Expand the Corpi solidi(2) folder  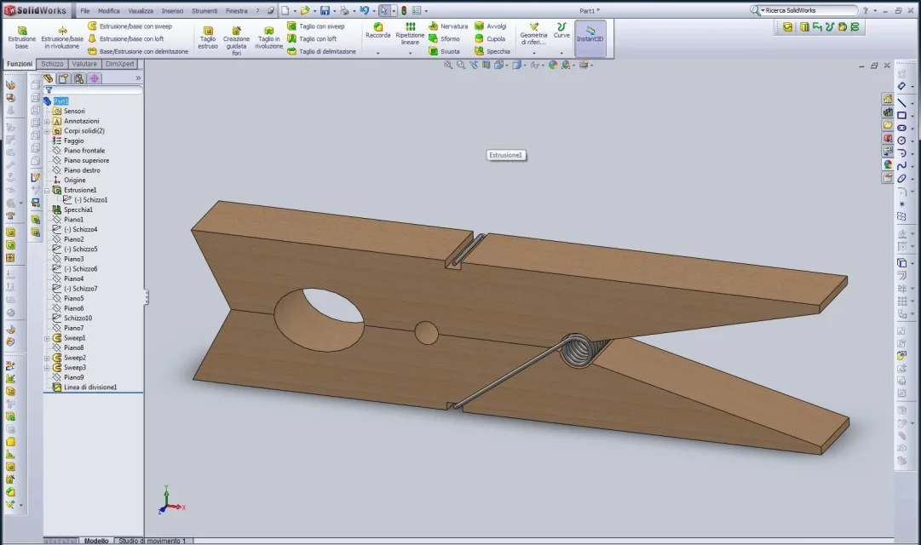47,131
